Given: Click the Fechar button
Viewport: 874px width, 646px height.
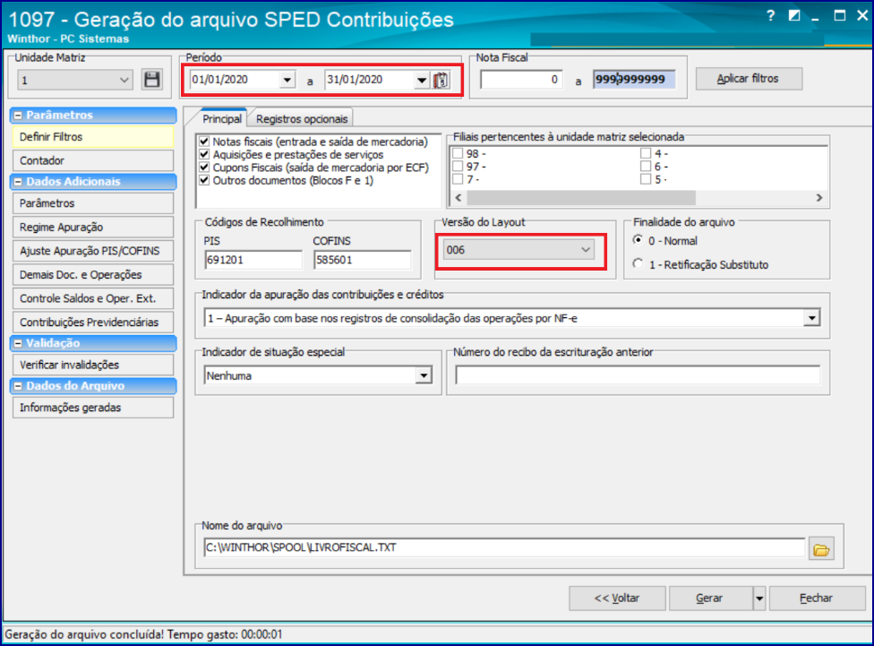Looking at the screenshot, I should (x=817, y=599).
